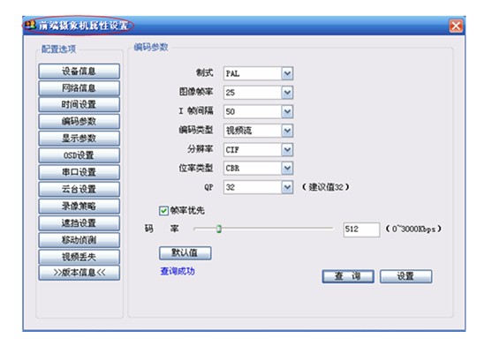Open the 图像帧率 dropdown showing 25

pyautogui.click(x=287, y=93)
